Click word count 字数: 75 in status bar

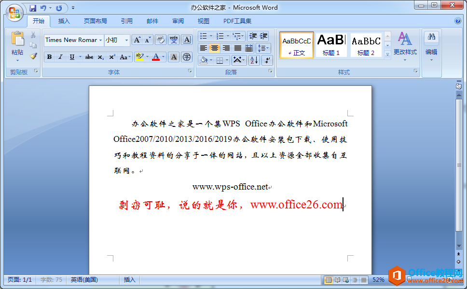pyautogui.click(x=51, y=280)
